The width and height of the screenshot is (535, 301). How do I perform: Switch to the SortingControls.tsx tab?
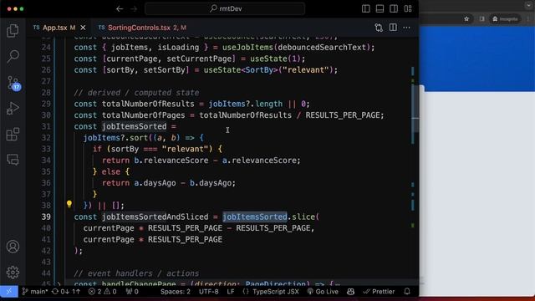(147, 28)
